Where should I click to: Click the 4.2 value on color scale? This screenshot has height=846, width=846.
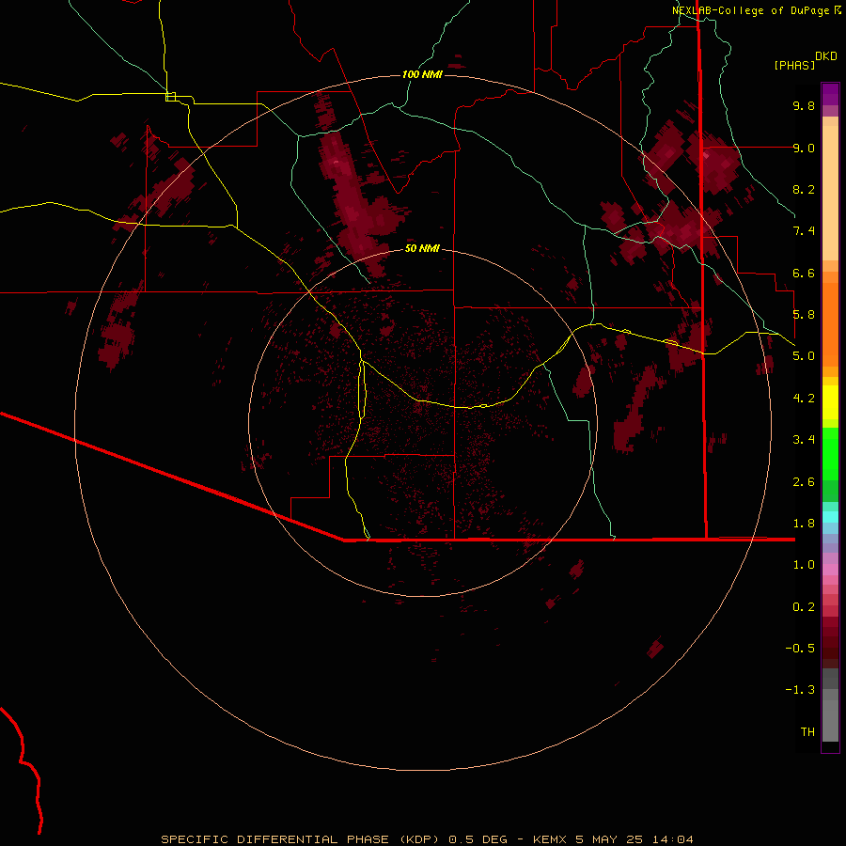(804, 399)
